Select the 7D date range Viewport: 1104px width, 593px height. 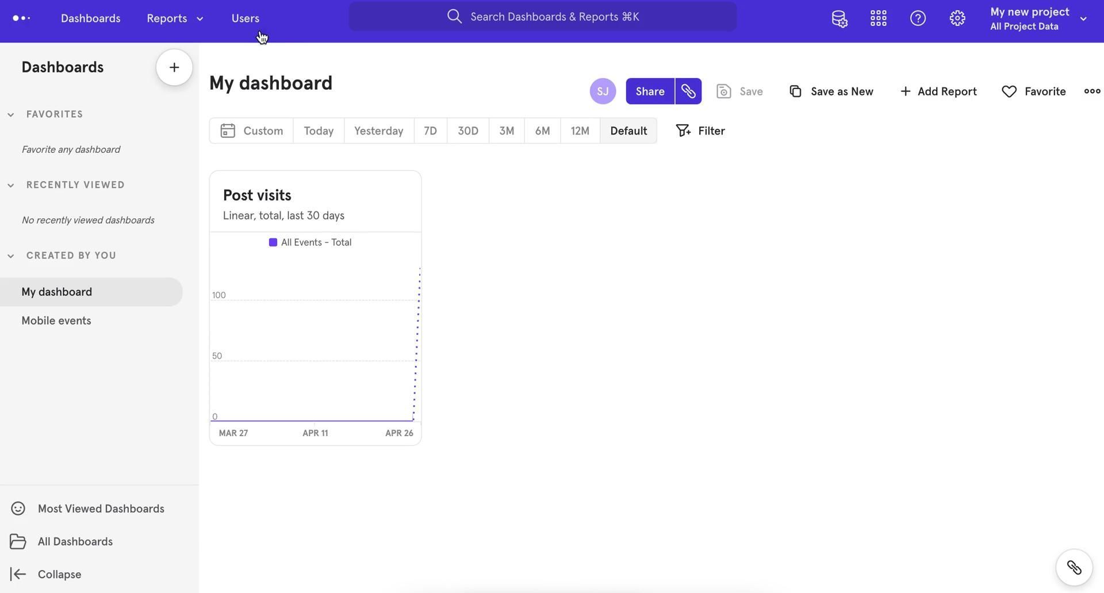coord(430,131)
